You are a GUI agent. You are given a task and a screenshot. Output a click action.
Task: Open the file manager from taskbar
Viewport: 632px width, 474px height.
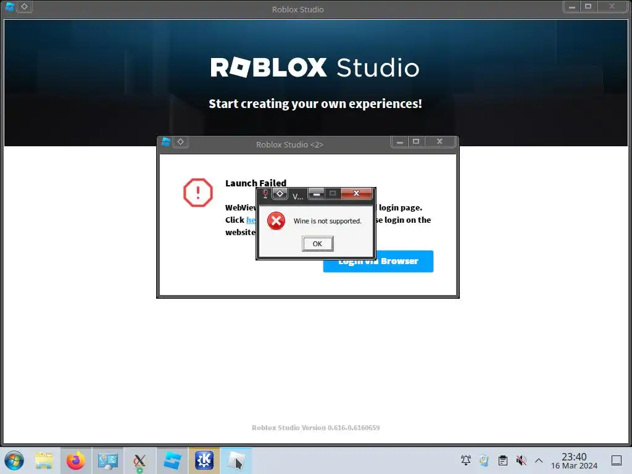(x=44, y=460)
